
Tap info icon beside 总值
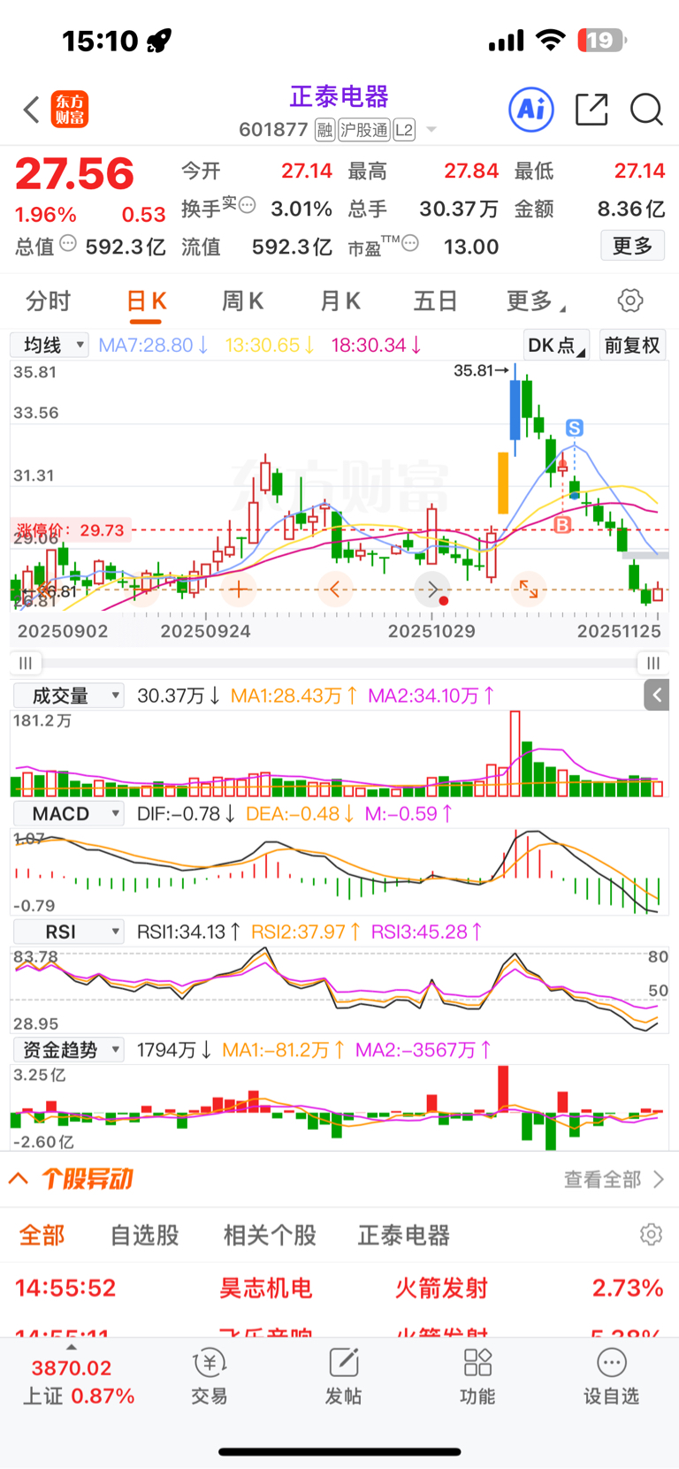pyautogui.click(x=68, y=243)
